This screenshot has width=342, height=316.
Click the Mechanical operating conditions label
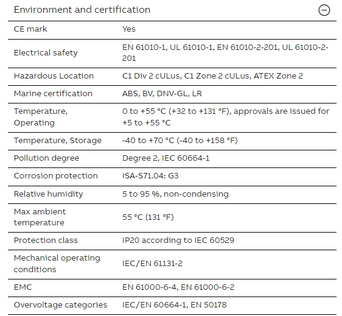pos(57,264)
